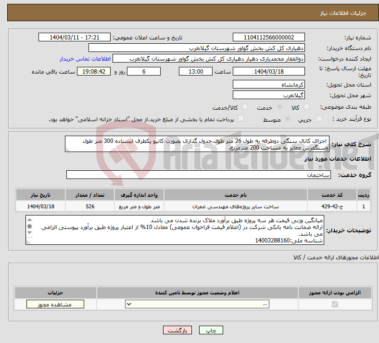Click the resize grip of شرح کلی نیاز
The width and height of the screenshot is (379, 343).
tap(67, 150)
